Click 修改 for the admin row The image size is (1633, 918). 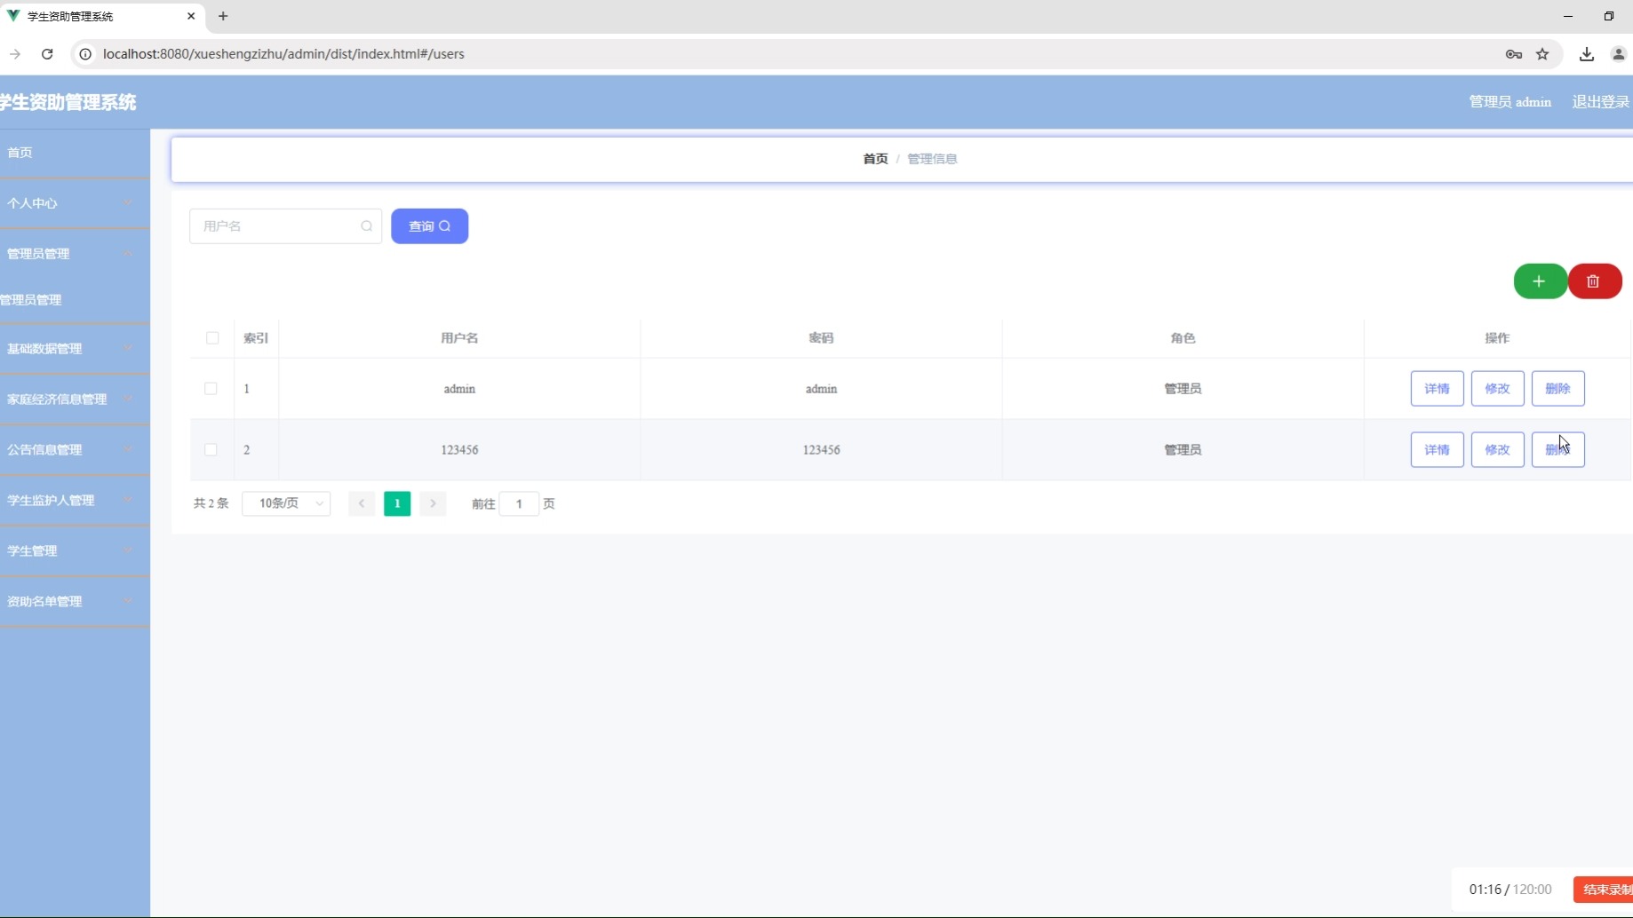click(x=1497, y=389)
